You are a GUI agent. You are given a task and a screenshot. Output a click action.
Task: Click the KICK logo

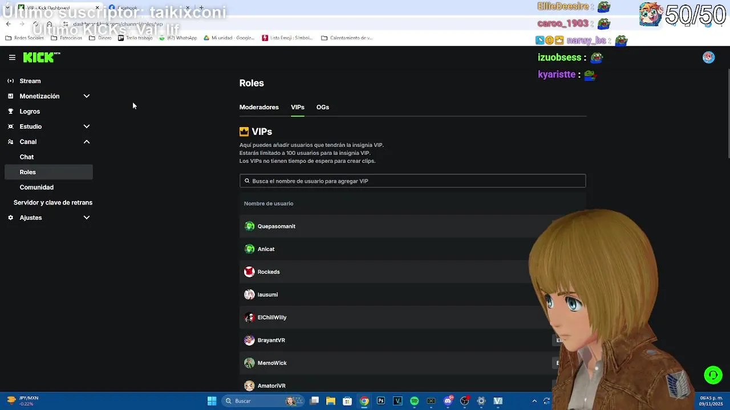pos(41,57)
